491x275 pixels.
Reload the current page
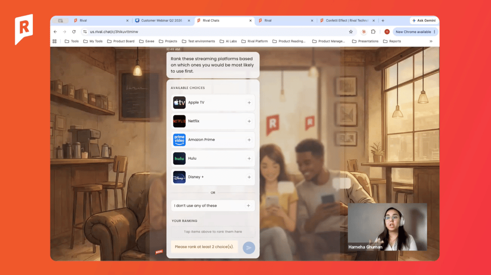[74, 31]
